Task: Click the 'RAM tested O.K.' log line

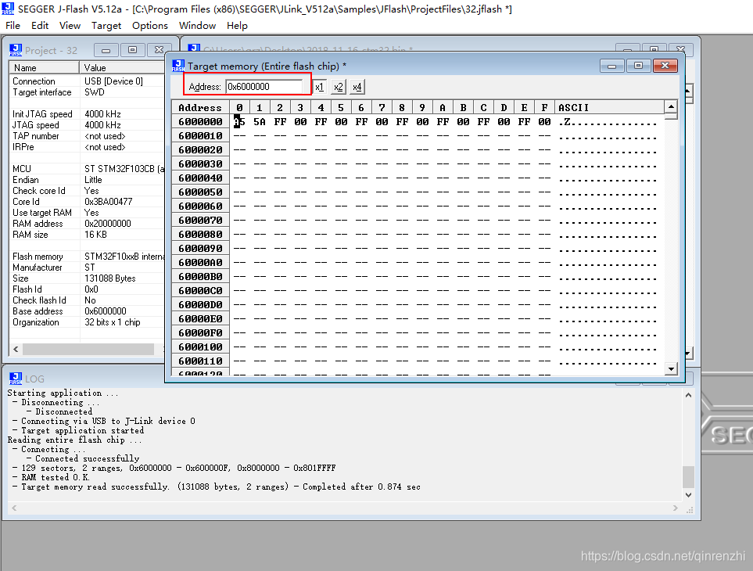Action: coord(51,477)
